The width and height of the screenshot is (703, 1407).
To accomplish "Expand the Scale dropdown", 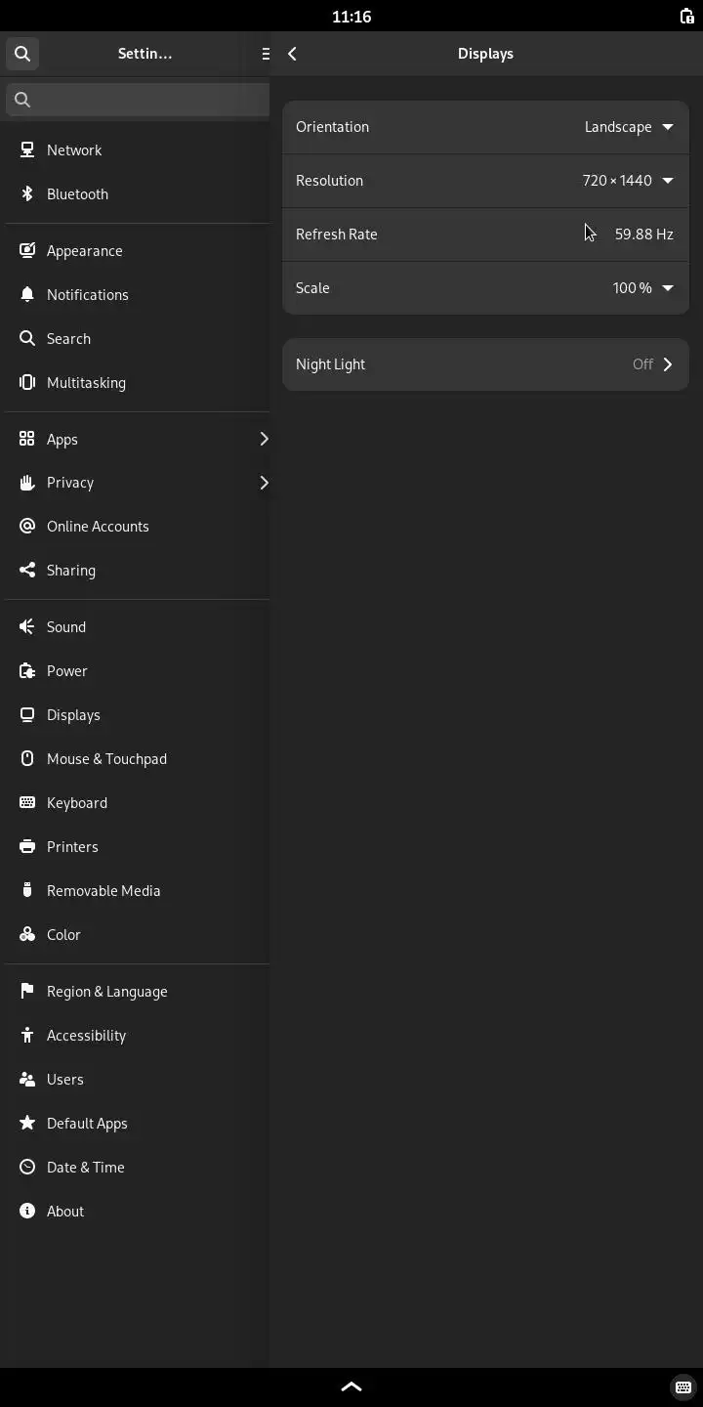I will [642, 288].
